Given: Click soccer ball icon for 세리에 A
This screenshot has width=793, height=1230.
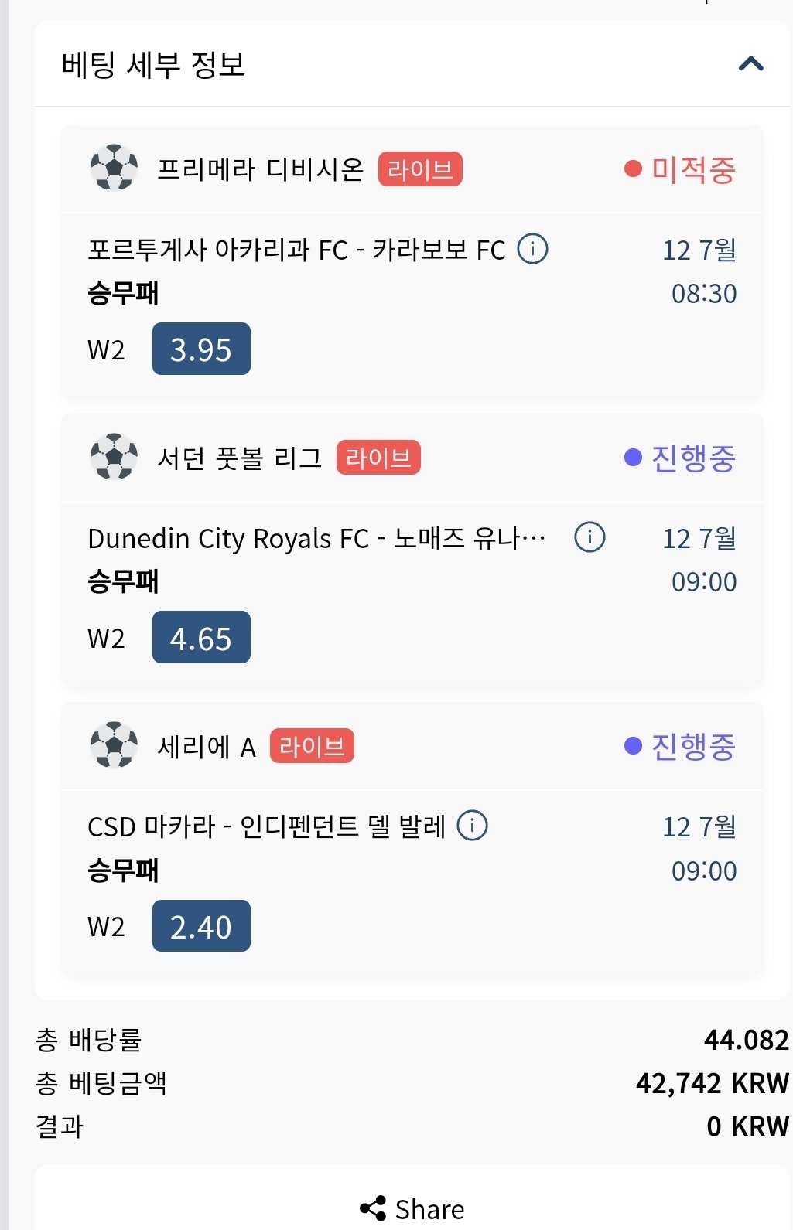Looking at the screenshot, I should (115, 745).
